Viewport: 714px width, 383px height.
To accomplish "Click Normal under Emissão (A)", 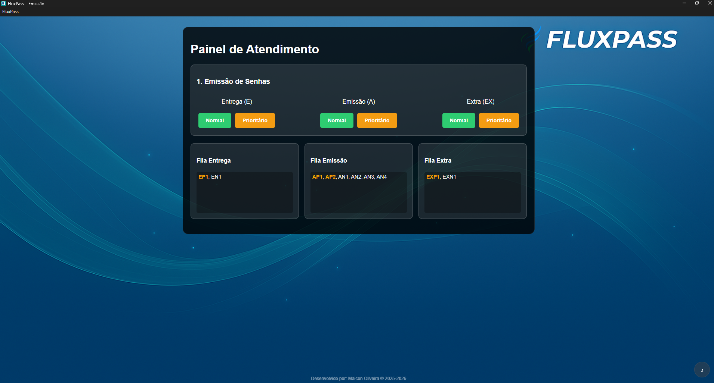I will coord(336,120).
